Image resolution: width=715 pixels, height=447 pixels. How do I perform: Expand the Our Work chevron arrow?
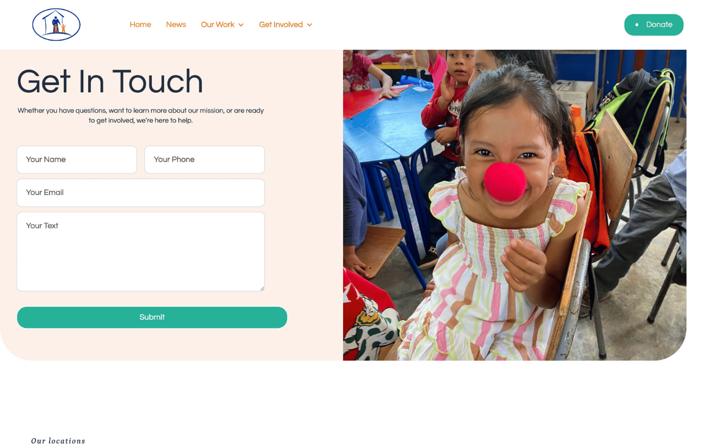[x=241, y=25]
